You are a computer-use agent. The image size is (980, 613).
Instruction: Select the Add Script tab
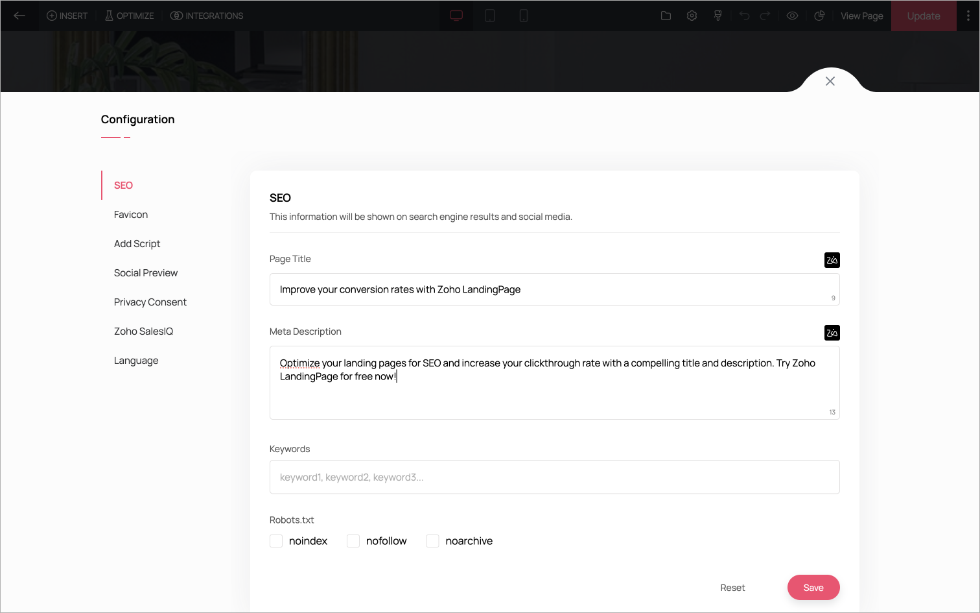pyautogui.click(x=137, y=244)
